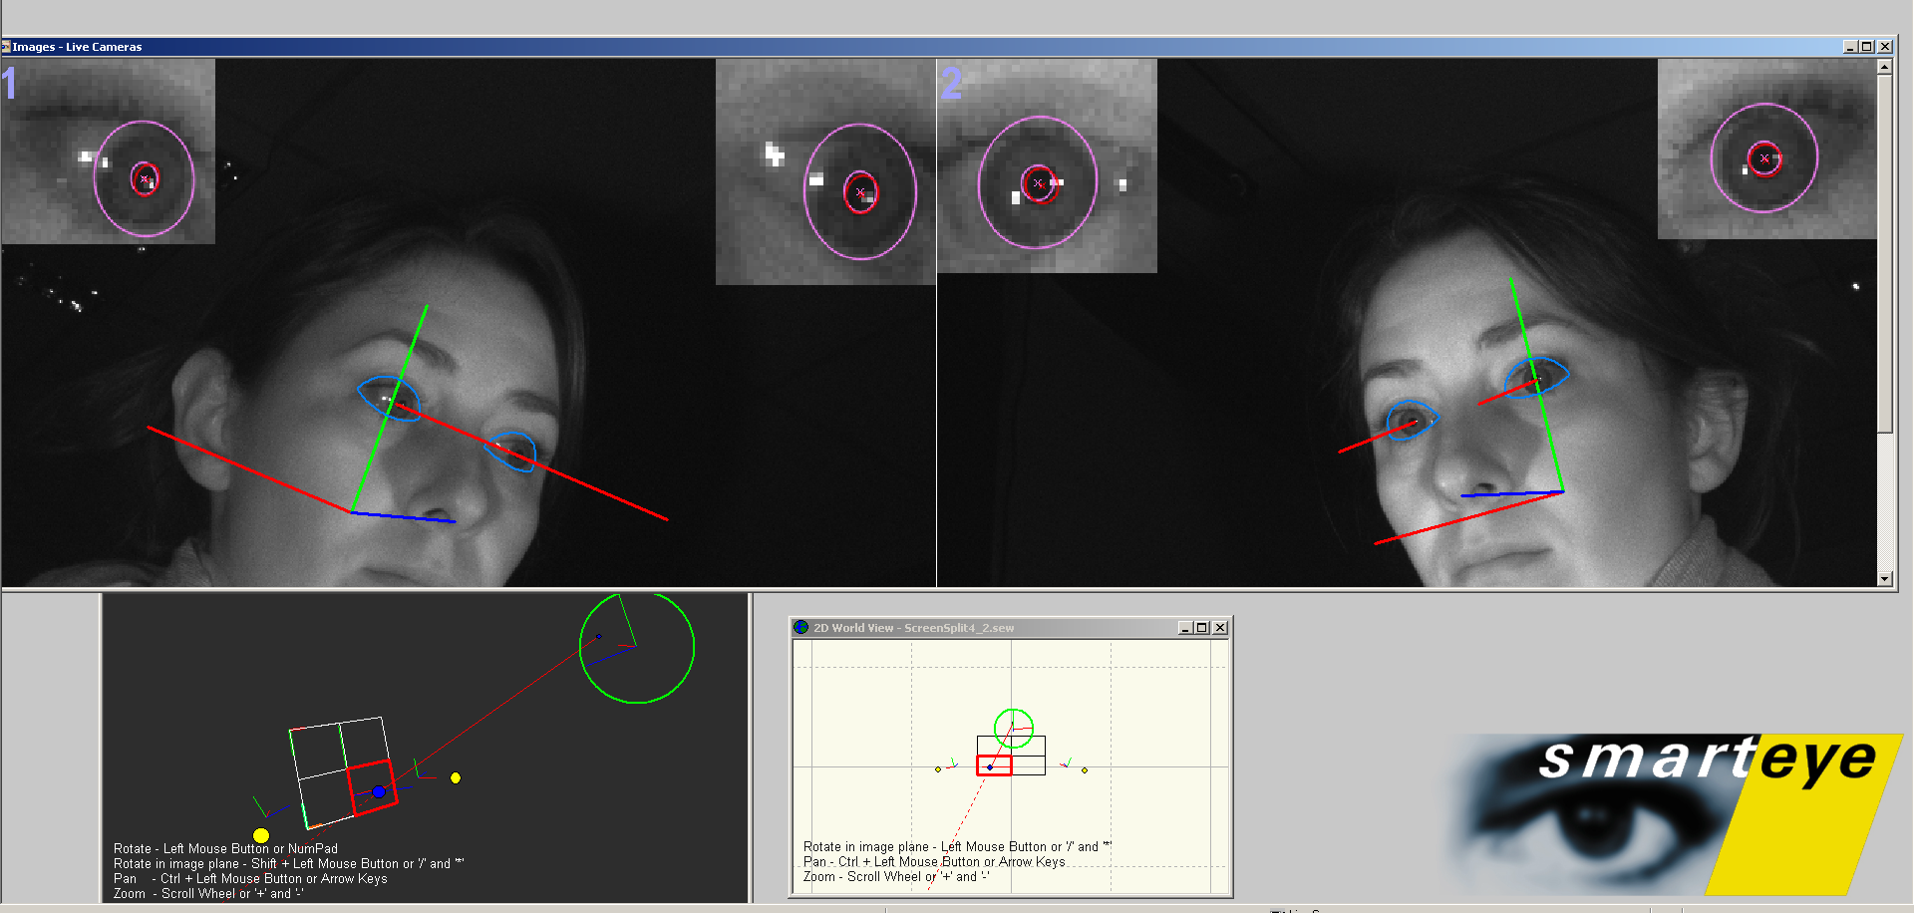Click the scrollbar up arrow in the Images window
1914x913 pixels.
(x=1887, y=66)
